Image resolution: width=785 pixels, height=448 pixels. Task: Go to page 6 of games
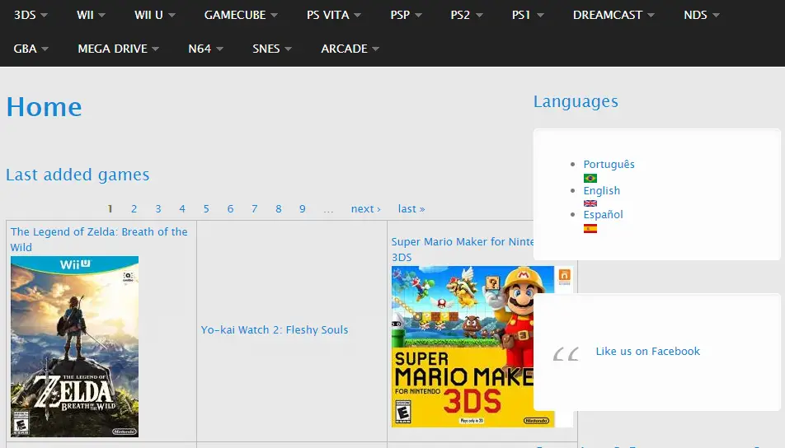coord(230,209)
